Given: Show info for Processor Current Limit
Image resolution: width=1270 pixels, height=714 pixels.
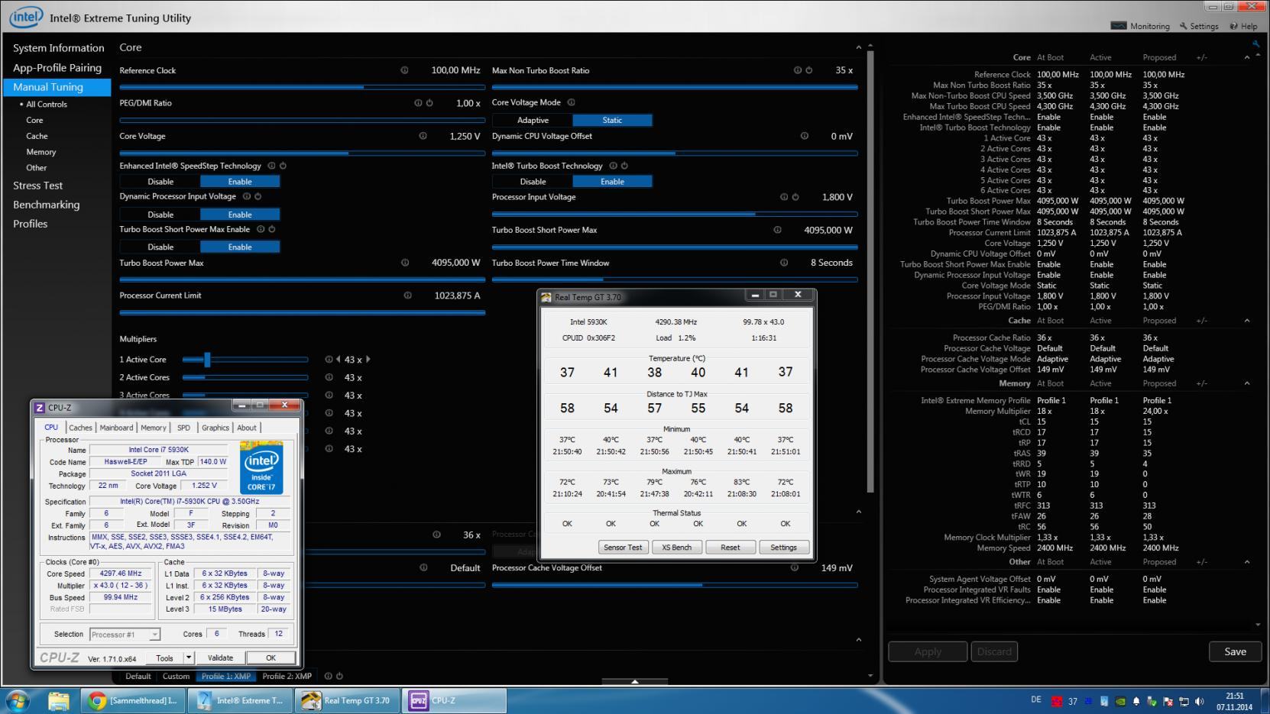Looking at the screenshot, I should [x=407, y=296].
